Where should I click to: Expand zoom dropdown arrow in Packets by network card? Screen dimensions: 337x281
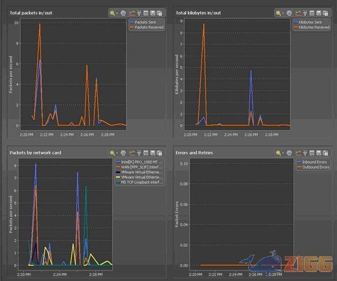tap(118, 152)
